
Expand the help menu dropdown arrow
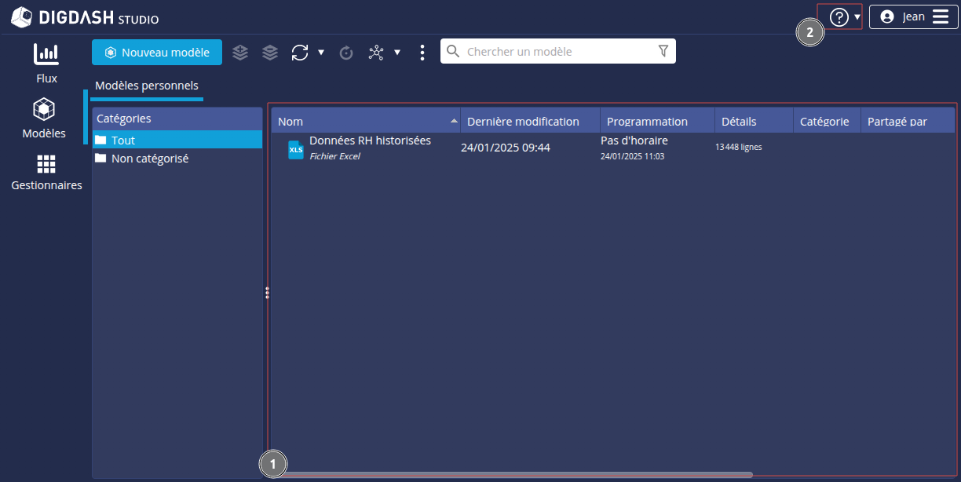click(857, 17)
